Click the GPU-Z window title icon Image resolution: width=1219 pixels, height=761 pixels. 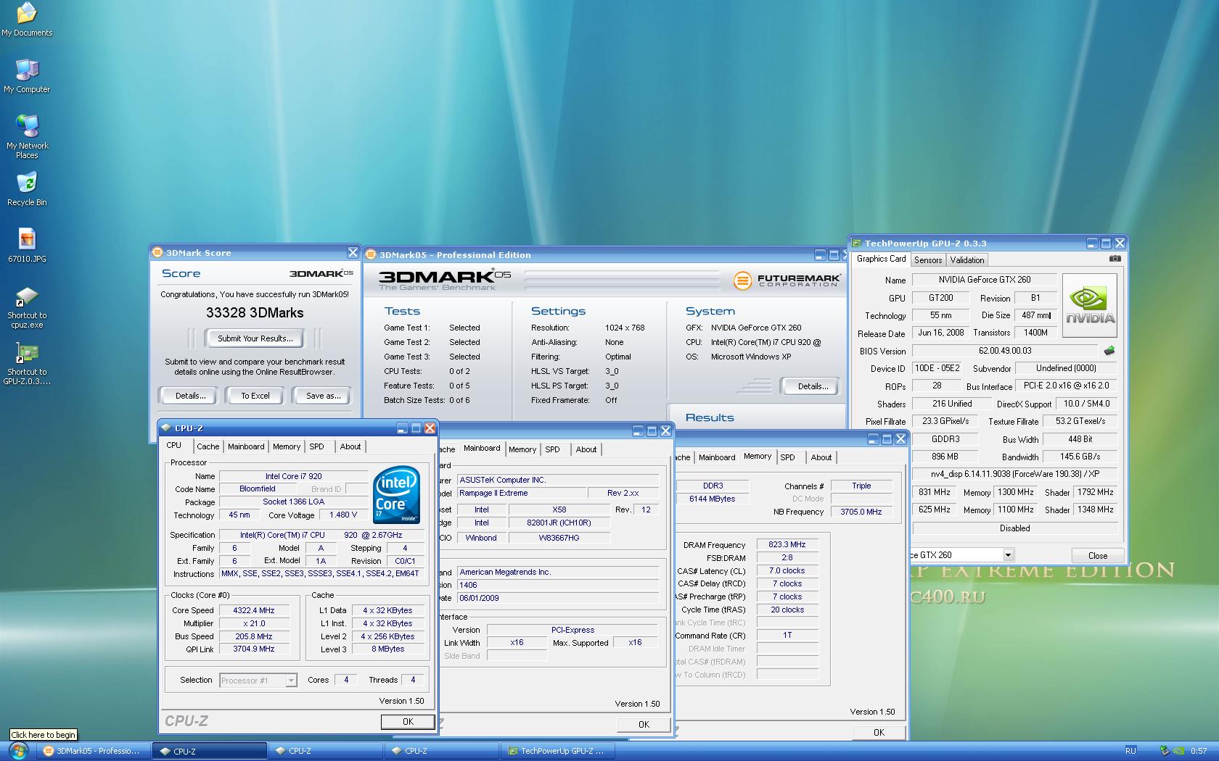[857, 244]
